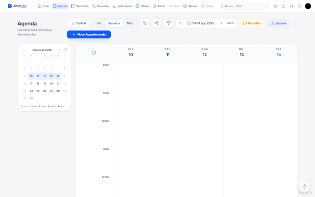Image resolution: width=315 pixels, height=197 pixels.
Task: Click the floating help question mark button
Action: tap(304, 186)
